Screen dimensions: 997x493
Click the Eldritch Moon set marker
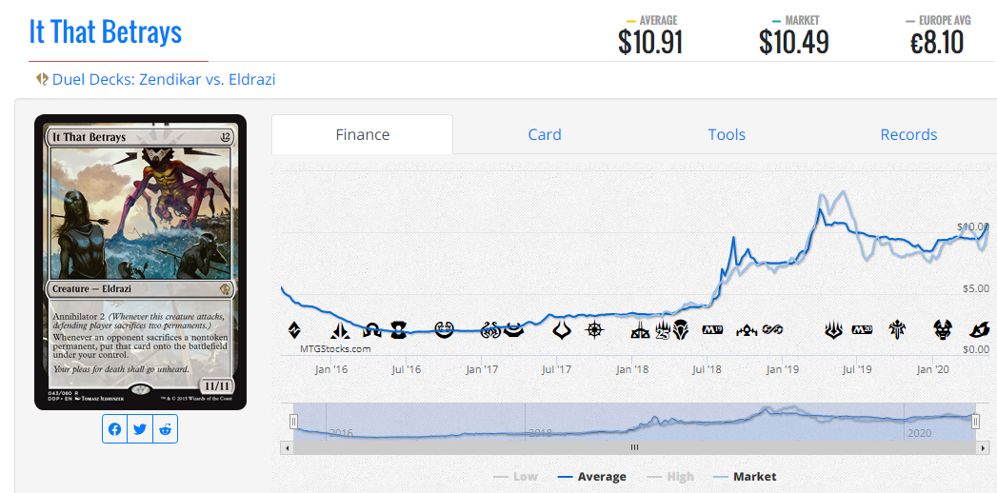point(401,329)
